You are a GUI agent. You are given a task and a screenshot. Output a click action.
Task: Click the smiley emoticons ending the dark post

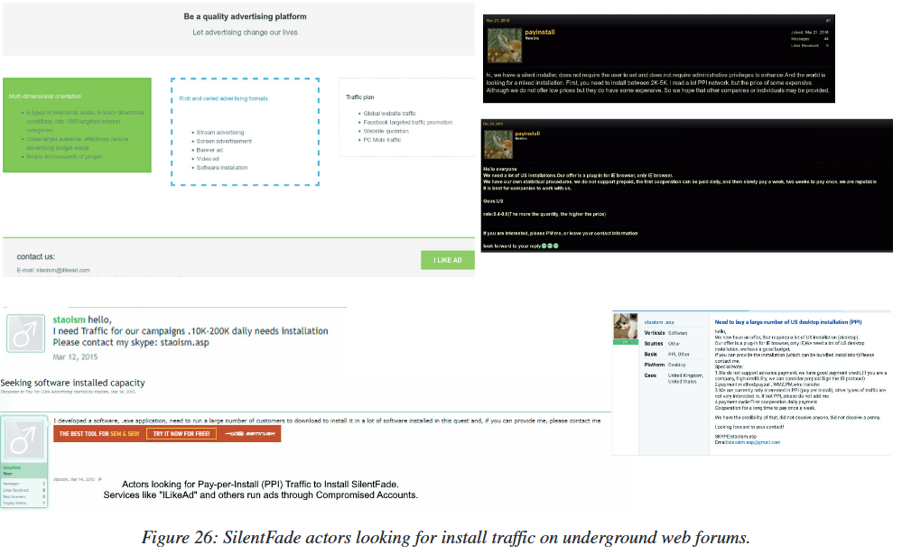click(x=551, y=245)
